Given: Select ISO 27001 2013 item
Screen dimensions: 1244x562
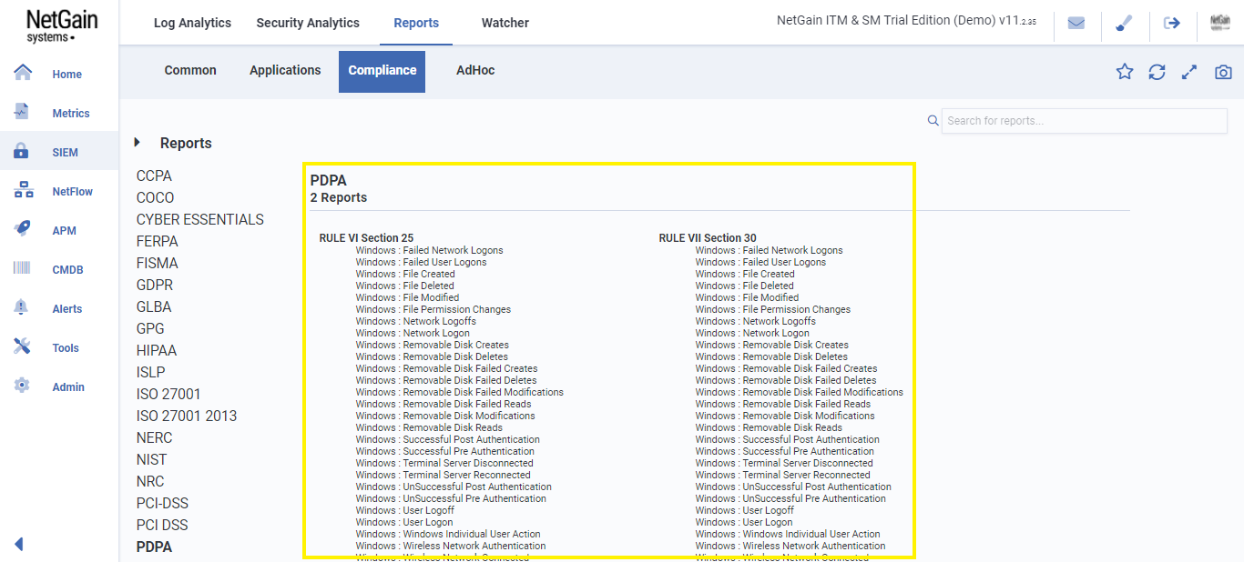Looking at the screenshot, I should [187, 416].
